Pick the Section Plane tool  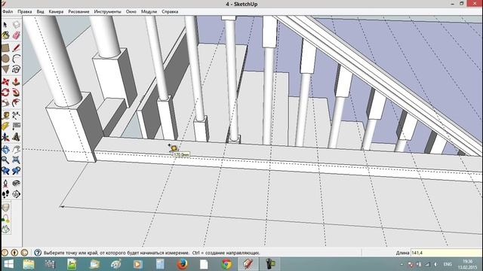[17, 194]
